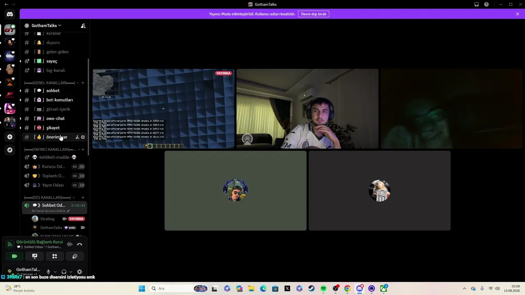525x295 pixels.
Task: Open Steam from the taskbar
Action: coord(311,288)
